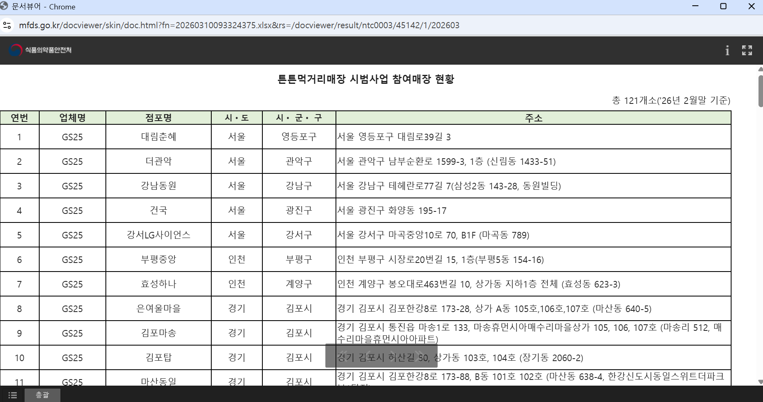Click 인천 in the 부평중앙 row
763x402 pixels.
pos(237,259)
